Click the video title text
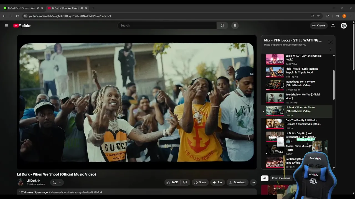355x199 pixels. click(56, 174)
